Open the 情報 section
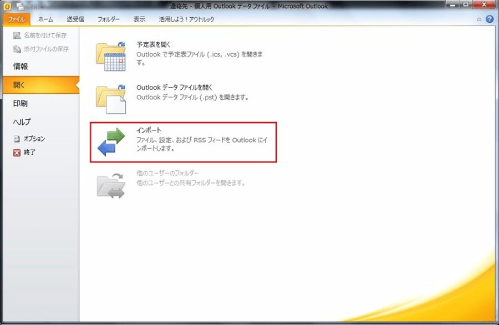 click(x=21, y=67)
